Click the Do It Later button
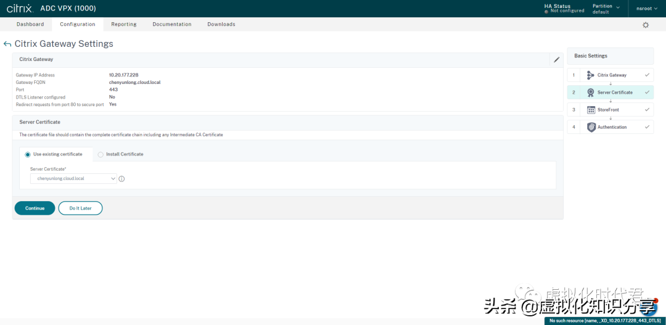The image size is (666, 325). (x=80, y=208)
